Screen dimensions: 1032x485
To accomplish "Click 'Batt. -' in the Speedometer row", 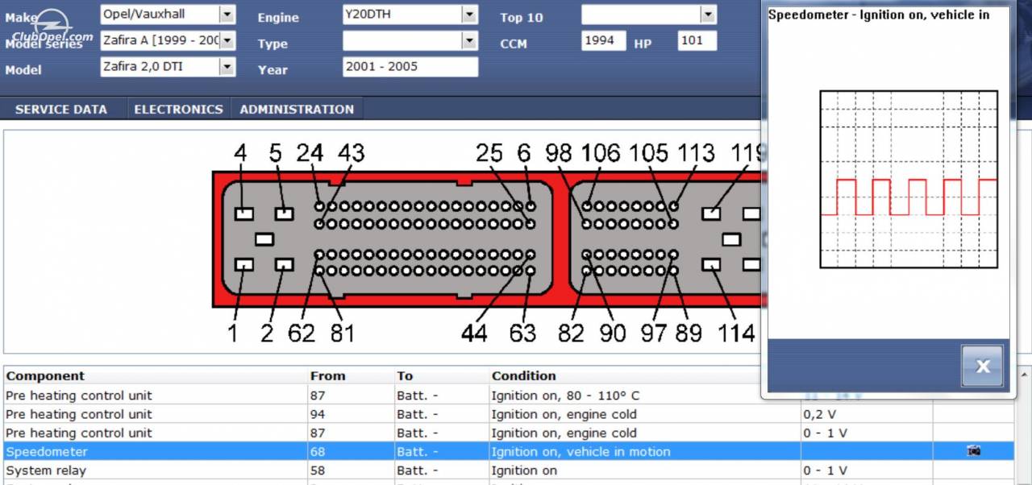I will click(418, 452).
